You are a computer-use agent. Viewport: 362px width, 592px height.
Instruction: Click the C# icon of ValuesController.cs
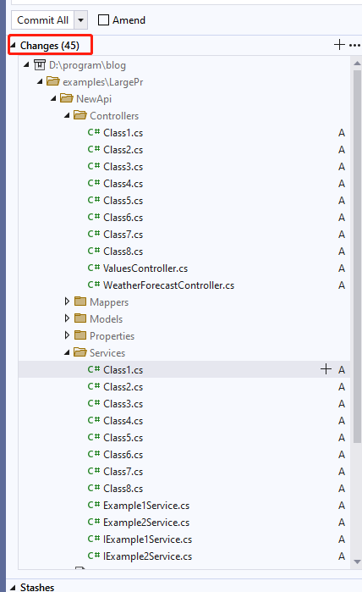(94, 268)
